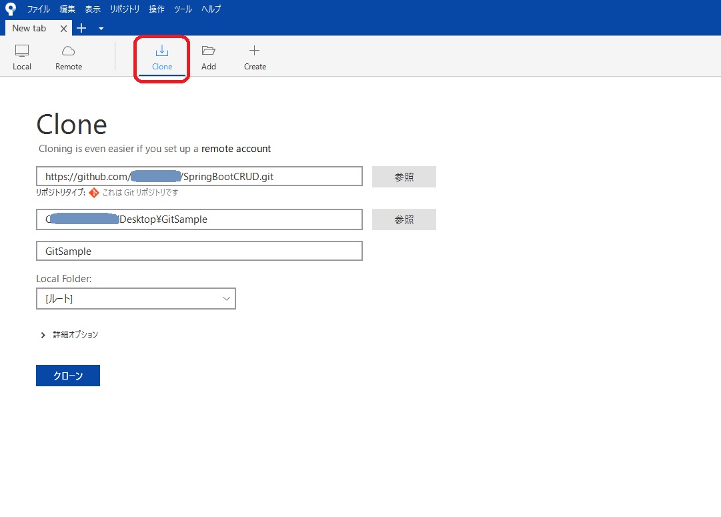Click the クローン button
Screen dimensions: 721x517
point(67,375)
